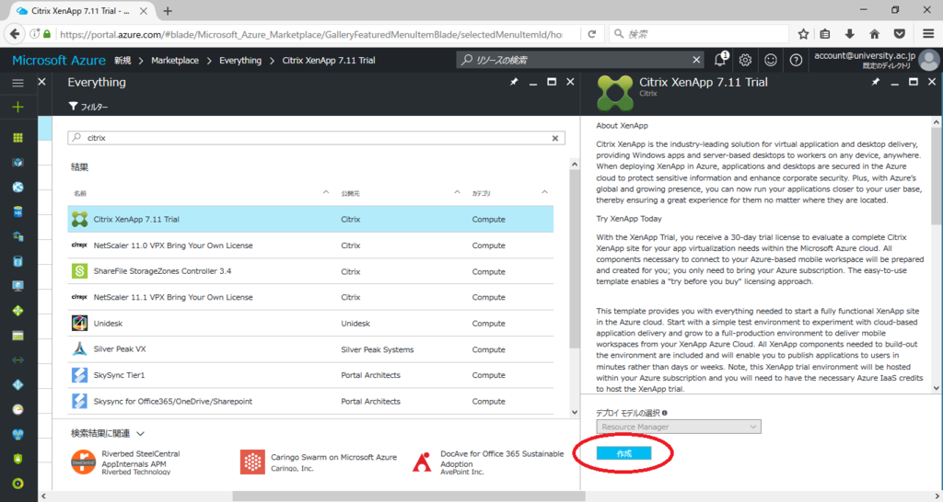Click the ShareFile StorageZones row icon
943x502 pixels.
click(79, 271)
